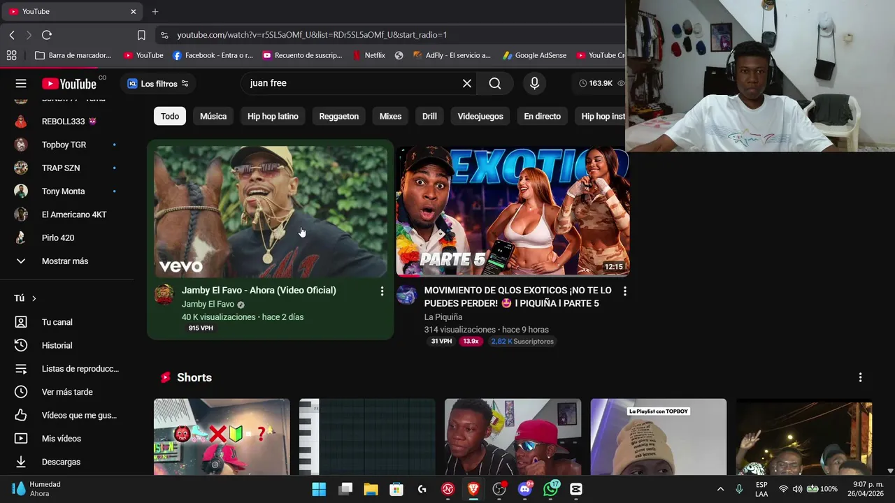Open the Barra de marcadores bookmark folder
This screenshot has width=895, height=503.
click(73, 55)
